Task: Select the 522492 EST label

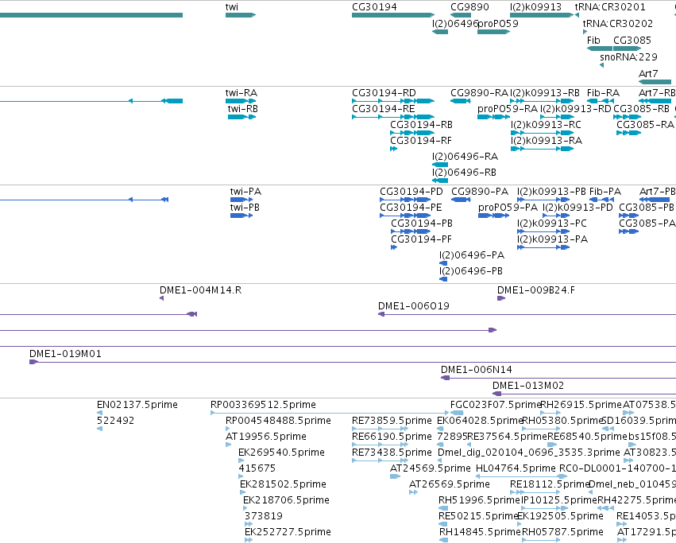Action: point(115,421)
